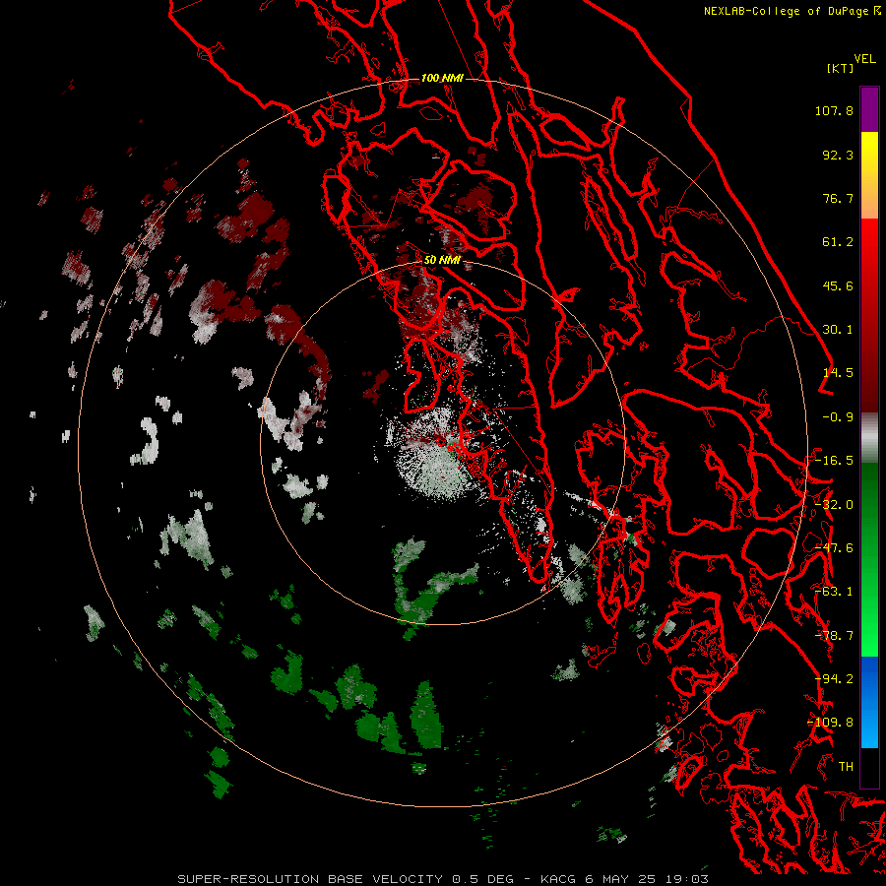Select the -109.8 legend value

coord(831,723)
